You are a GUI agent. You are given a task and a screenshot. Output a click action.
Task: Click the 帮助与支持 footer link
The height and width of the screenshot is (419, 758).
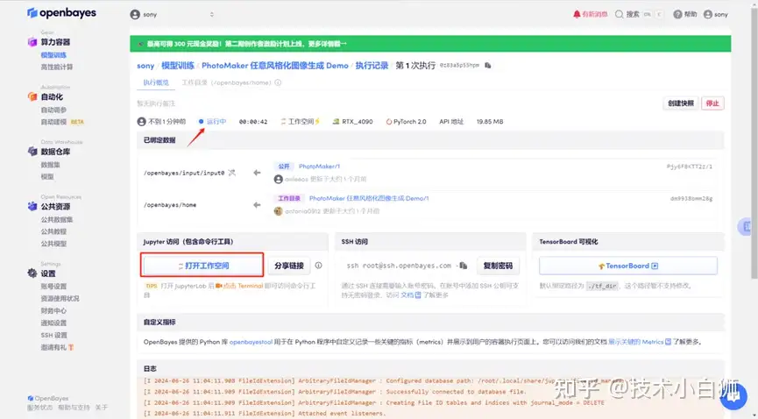pyautogui.click(x=74, y=408)
